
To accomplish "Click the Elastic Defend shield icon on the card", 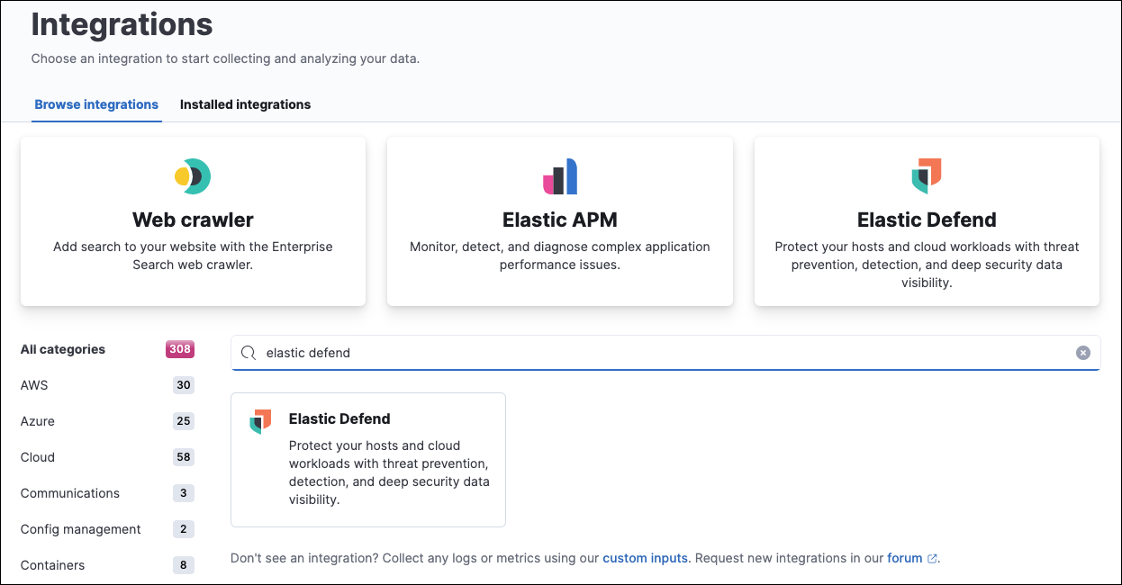I will (x=927, y=176).
